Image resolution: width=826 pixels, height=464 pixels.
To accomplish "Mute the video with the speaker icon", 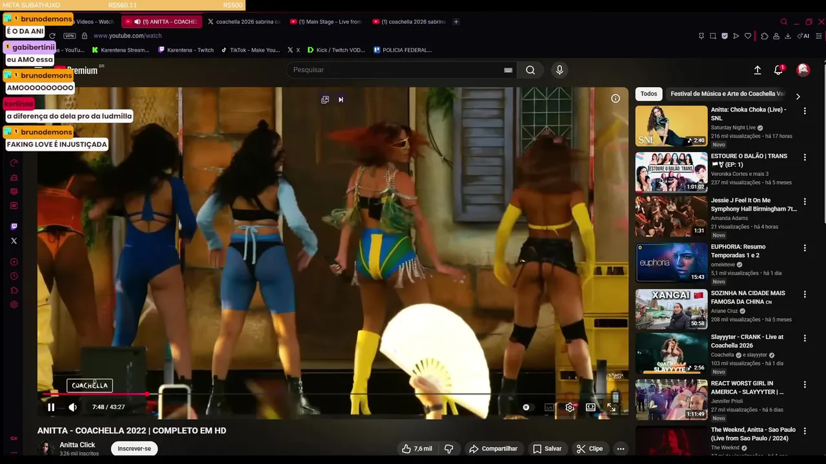I will (73, 407).
